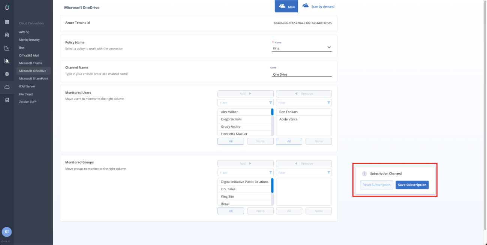The width and height of the screenshot is (487, 245).
Task: Click Add button in Monitored Groups
Action: click(246, 164)
